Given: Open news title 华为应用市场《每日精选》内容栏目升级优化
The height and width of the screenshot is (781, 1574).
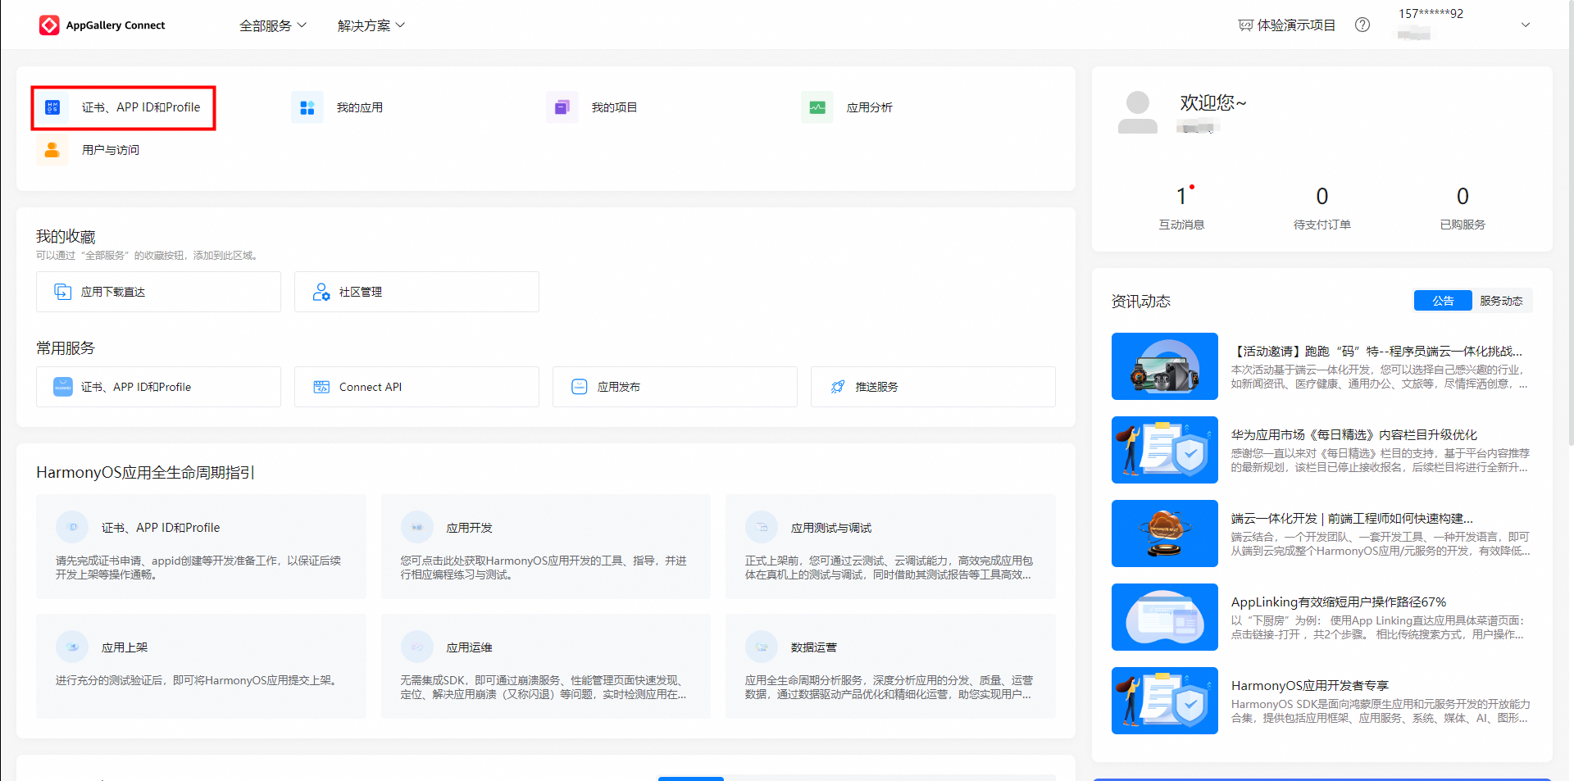Looking at the screenshot, I should [1354, 434].
